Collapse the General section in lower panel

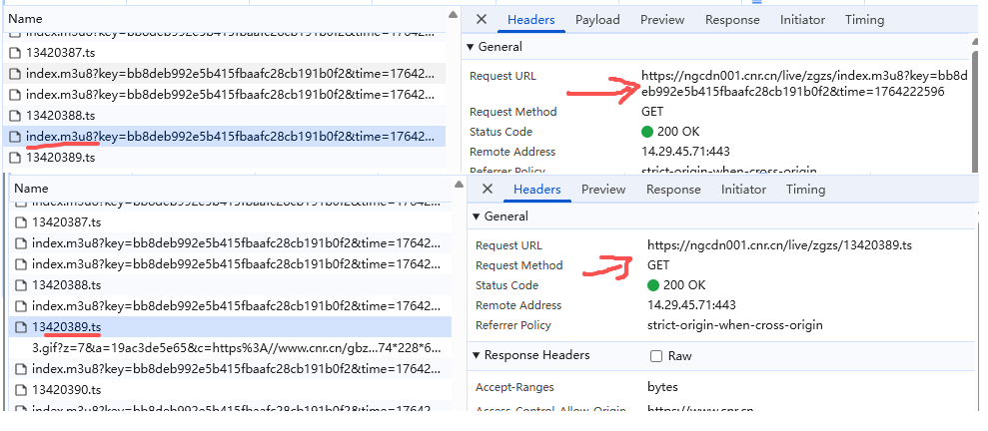[x=478, y=216]
